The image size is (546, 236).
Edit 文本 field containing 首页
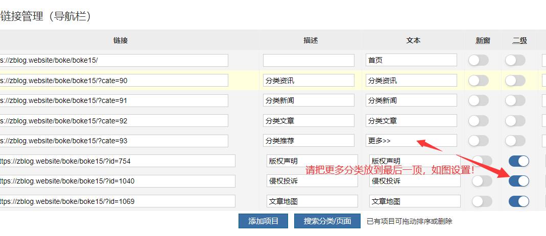click(411, 60)
